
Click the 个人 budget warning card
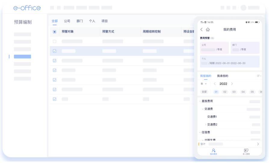coord(230,61)
